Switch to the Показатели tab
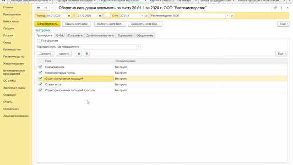The image size is (293, 165). [75, 35]
